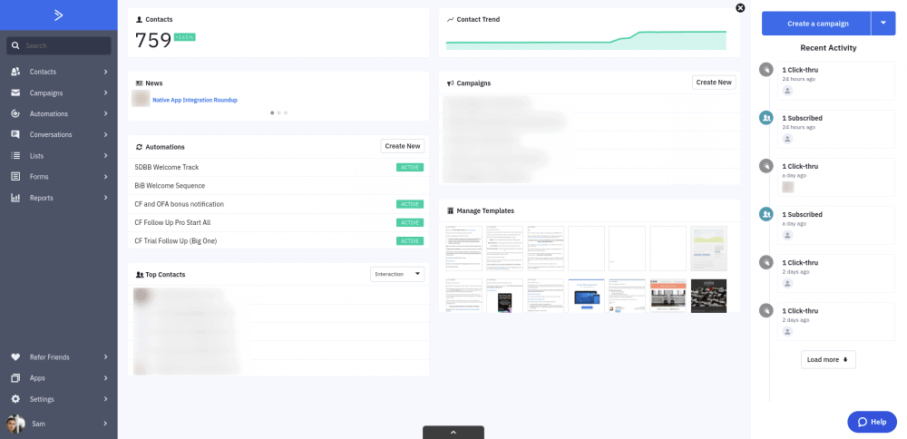Open Forms icon in sidebar
The width and height of the screenshot is (907, 439).
tap(16, 176)
